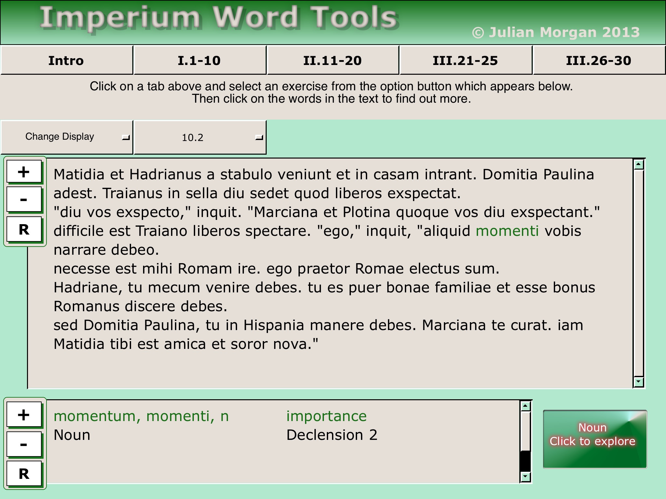
Task: Open the I.1-10 tab
Action: (x=199, y=61)
